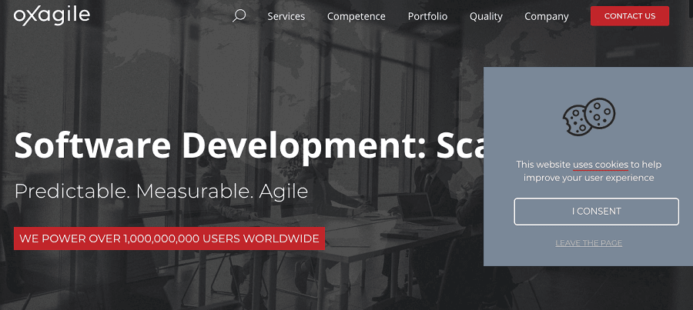Select the improve your user experience text
The image size is (693, 310).
click(x=589, y=178)
